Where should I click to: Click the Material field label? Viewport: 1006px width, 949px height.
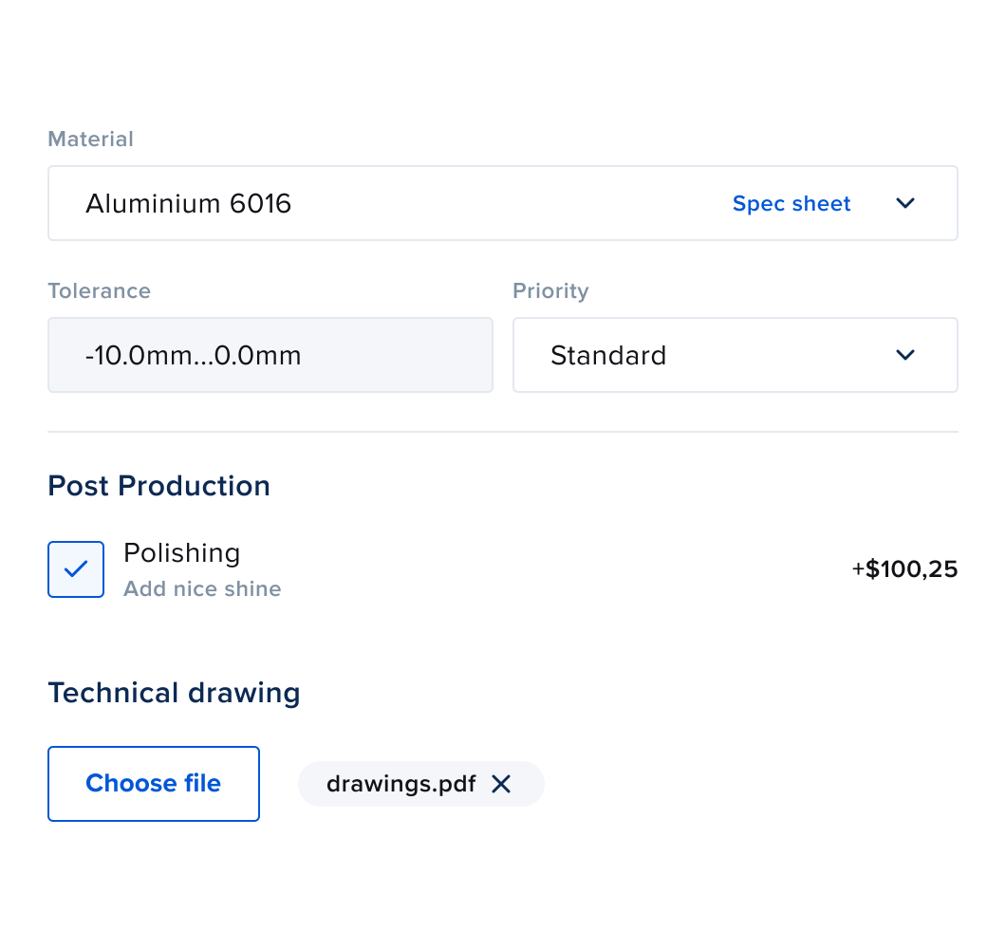(90, 139)
